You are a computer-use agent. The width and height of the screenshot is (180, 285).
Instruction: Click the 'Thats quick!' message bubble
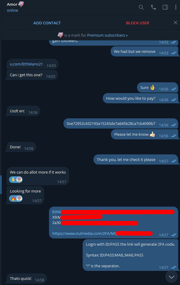26,278
